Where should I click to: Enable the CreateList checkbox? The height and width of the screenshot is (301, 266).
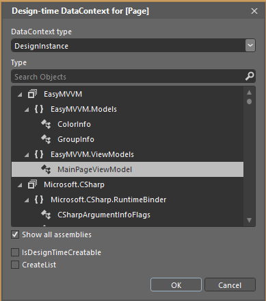[x=15, y=265]
